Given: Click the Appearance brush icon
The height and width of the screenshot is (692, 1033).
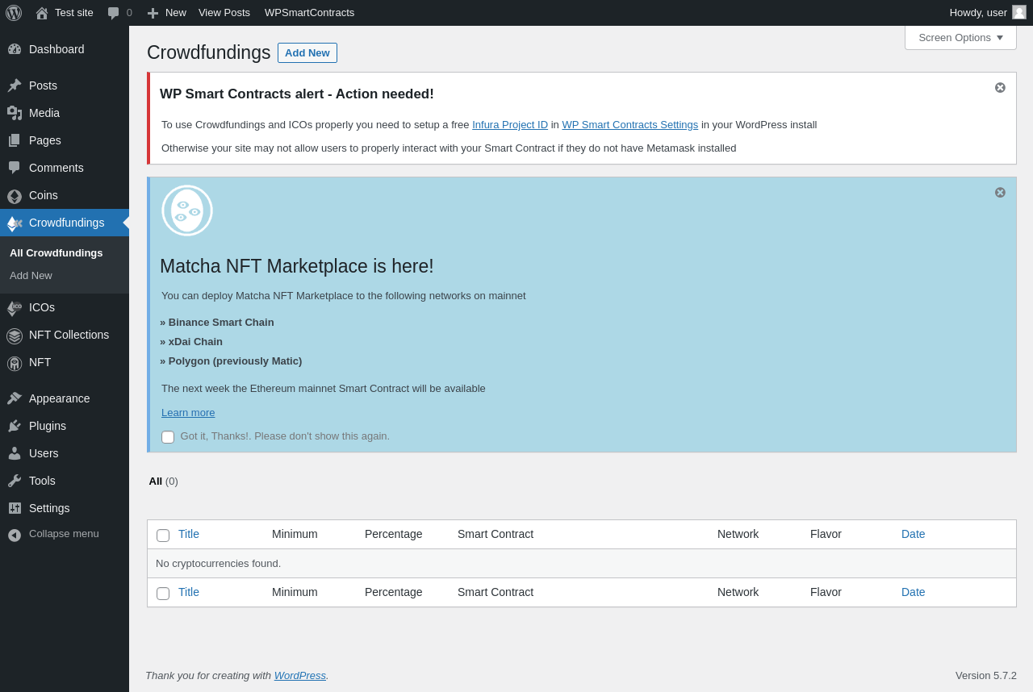Looking at the screenshot, I should click(15, 398).
